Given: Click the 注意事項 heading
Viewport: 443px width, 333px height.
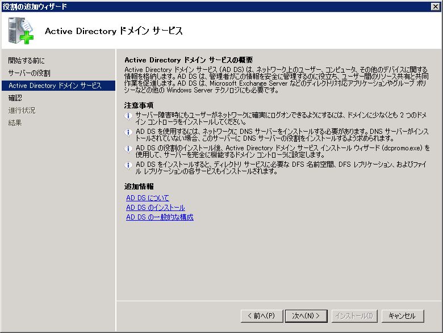Looking at the screenshot, I should tap(139, 106).
